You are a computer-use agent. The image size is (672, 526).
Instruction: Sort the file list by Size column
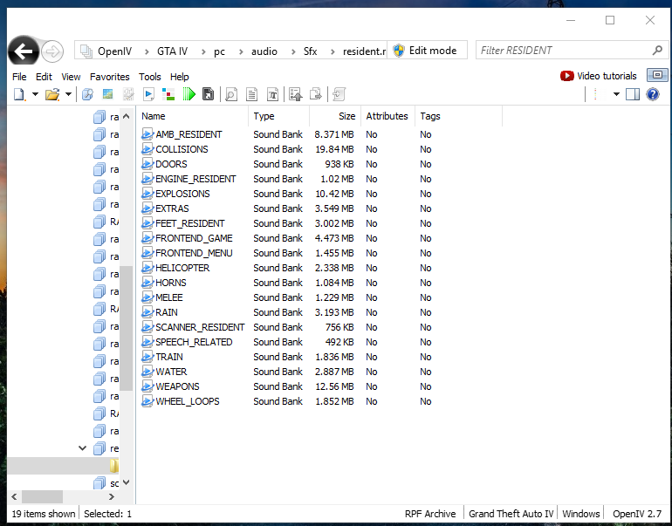click(346, 116)
